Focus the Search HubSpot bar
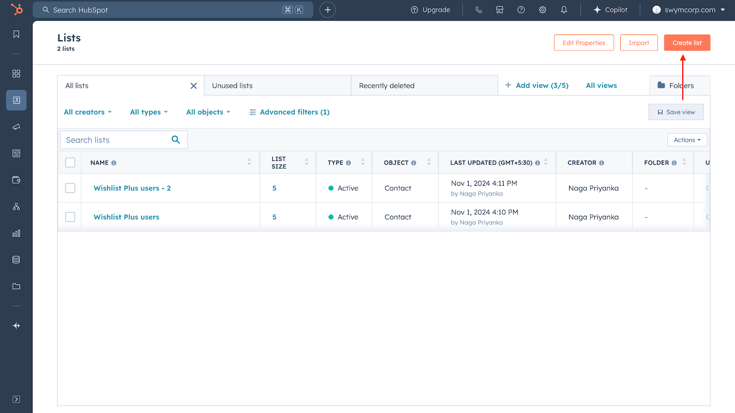The image size is (735, 413). click(x=173, y=10)
